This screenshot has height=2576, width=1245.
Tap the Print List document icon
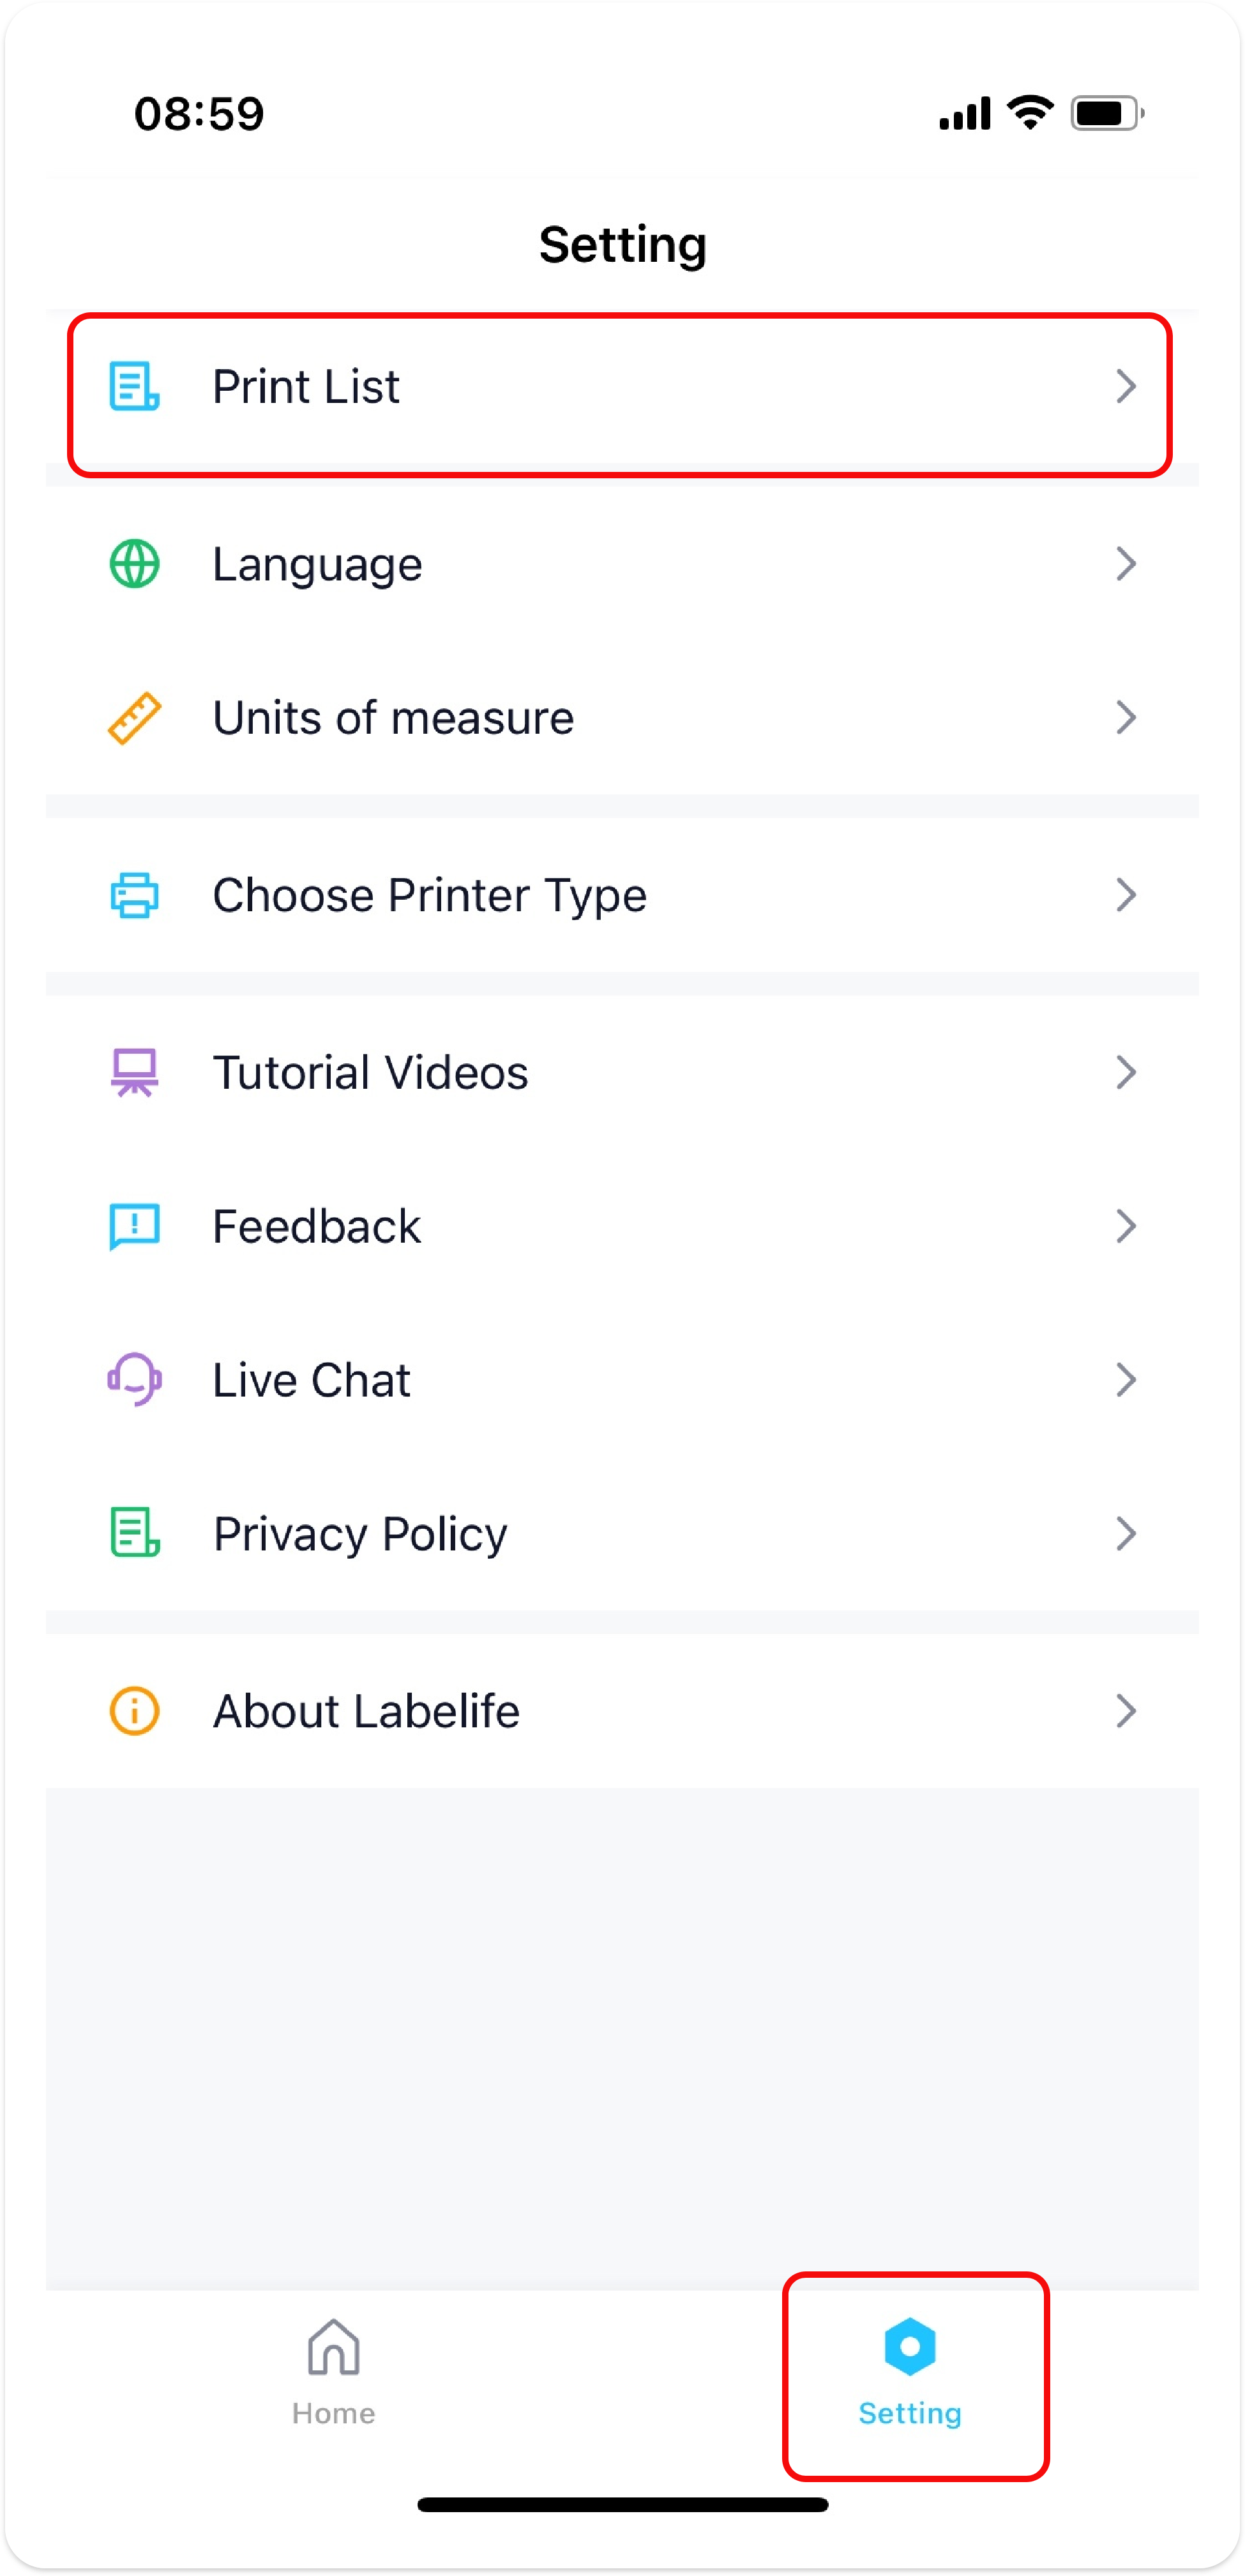(134, 387)
